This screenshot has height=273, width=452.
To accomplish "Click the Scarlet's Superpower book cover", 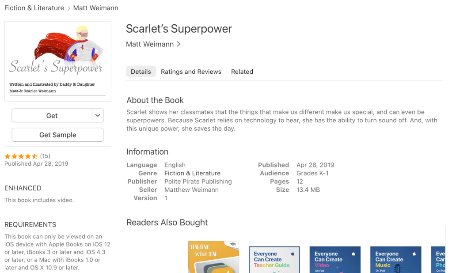I will [x=58, y=61].
